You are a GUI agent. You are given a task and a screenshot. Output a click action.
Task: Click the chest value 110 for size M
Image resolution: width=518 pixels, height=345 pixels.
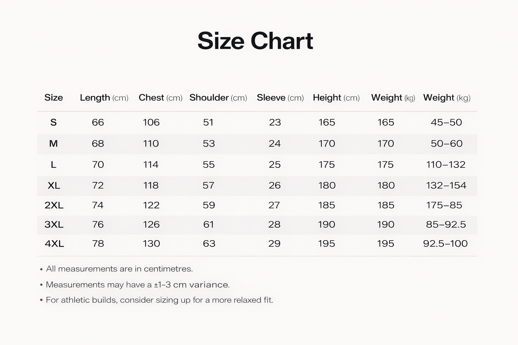click(x=151, y=144)
